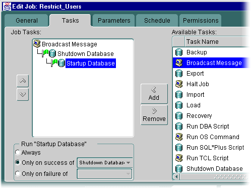
Task: Open the Permissions tab
Action: coord(201,21)
